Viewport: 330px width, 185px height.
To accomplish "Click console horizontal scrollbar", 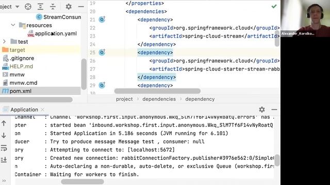I will click(x=82, y=181).
